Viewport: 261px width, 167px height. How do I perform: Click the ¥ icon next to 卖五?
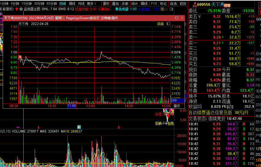click(x=199, y=16)
